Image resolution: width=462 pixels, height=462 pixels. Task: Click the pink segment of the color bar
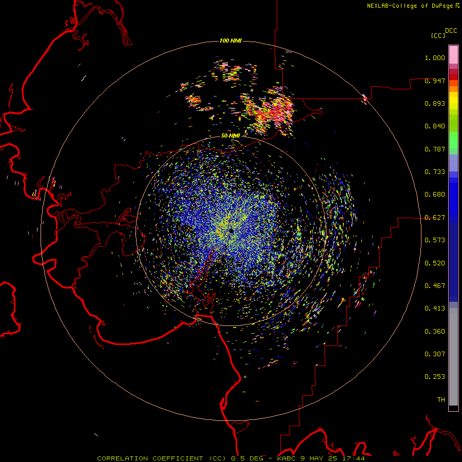pos(453,55)
